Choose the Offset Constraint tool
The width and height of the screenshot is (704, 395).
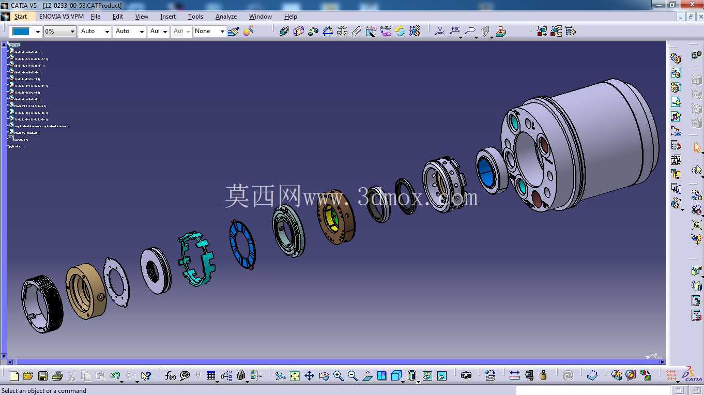(313, 31)
